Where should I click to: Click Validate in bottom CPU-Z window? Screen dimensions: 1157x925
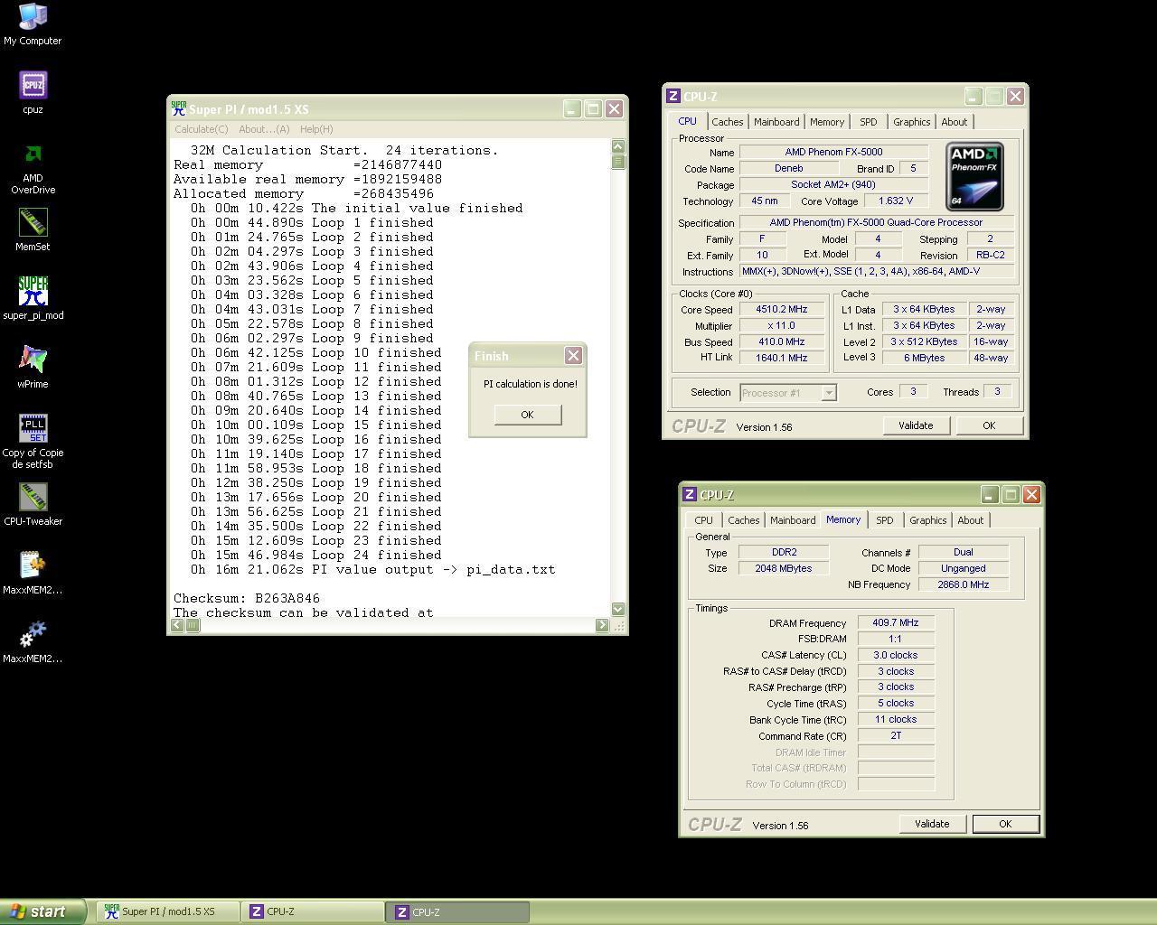[932, 824]
